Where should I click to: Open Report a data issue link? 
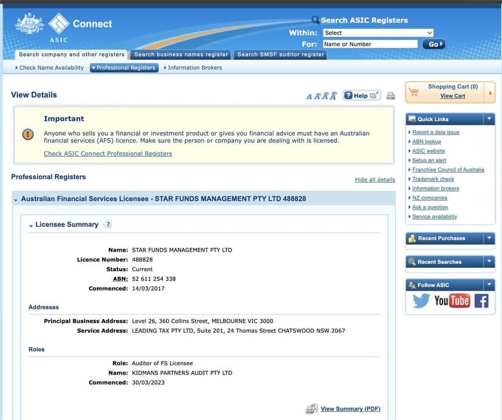[435, 132]
